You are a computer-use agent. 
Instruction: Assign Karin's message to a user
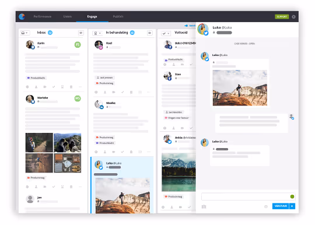point(36,87)
